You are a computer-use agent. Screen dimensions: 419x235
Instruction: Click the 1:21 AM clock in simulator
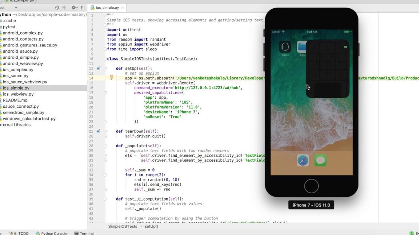coord(312,32)
